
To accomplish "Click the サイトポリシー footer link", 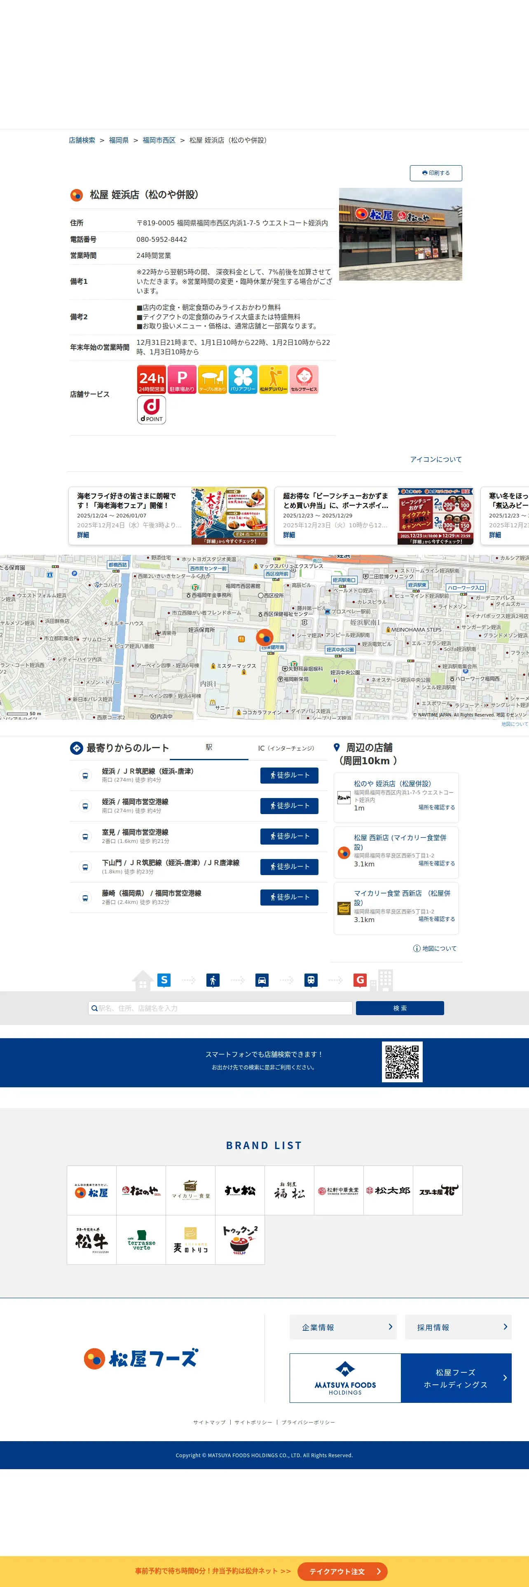I will pos(253,1423).
